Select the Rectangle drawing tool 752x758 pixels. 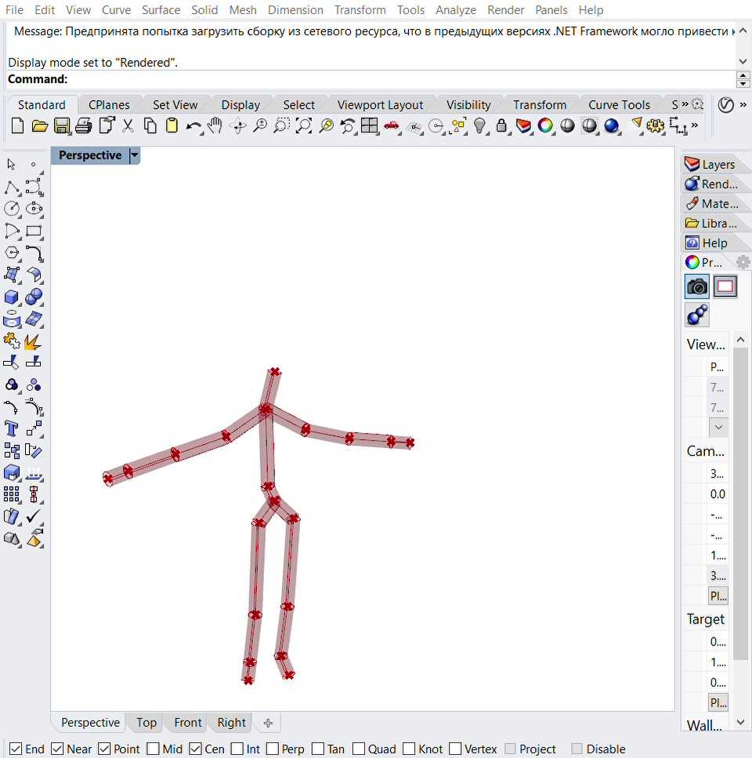(34, 231)
